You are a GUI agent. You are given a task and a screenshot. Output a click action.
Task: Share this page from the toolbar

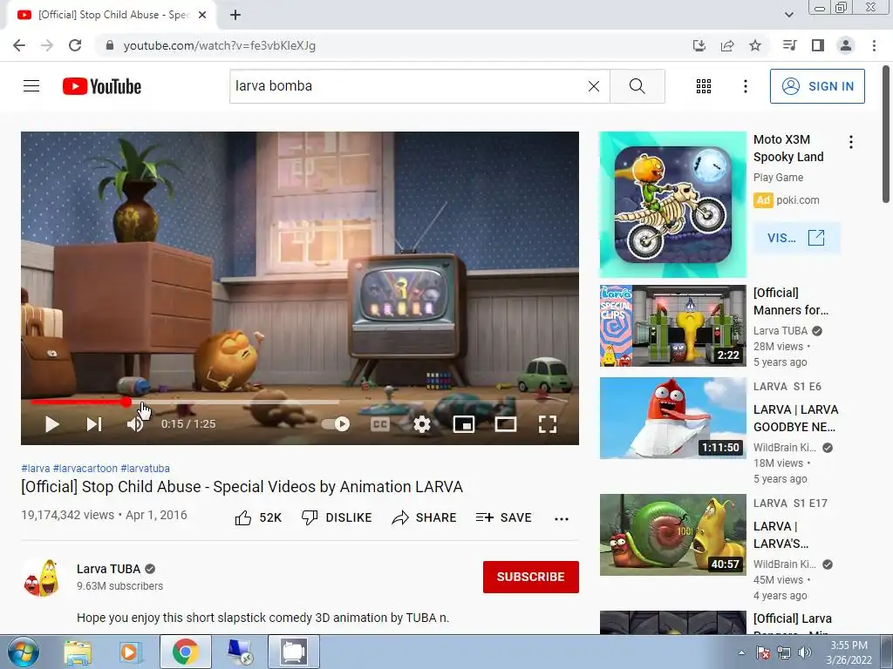(x=727, y=45)
